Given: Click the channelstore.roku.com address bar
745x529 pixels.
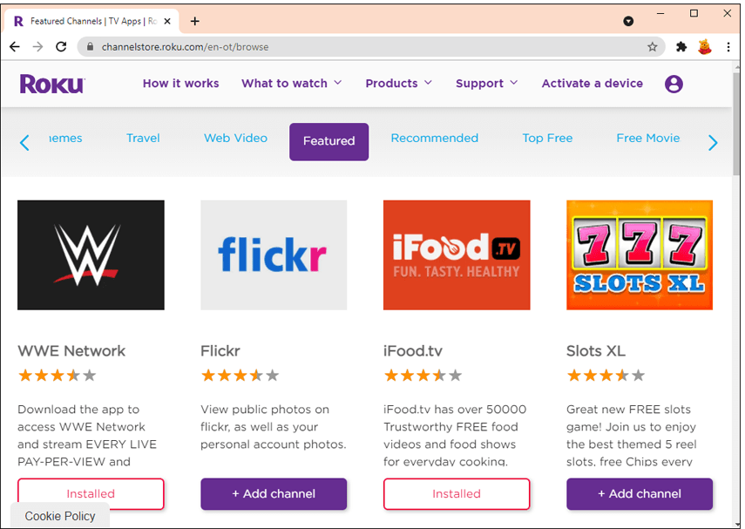Looking at the screenshot, I should pos(349,47).
